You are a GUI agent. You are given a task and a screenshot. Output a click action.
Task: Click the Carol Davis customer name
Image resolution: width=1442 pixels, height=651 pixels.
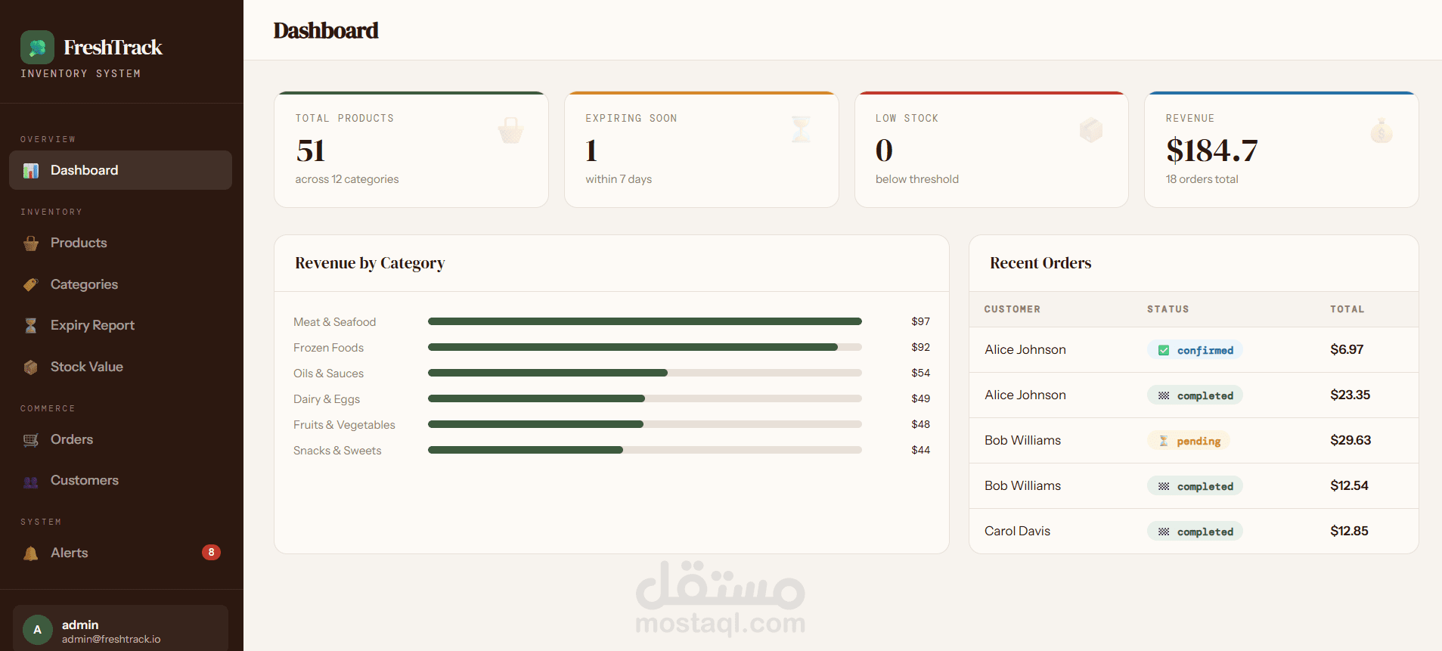coord(1018,531)
